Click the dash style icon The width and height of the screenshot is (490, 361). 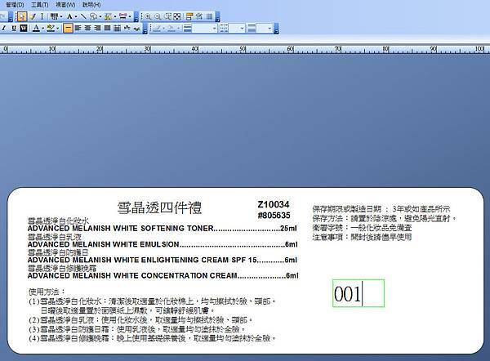click(x=224, y=28)
